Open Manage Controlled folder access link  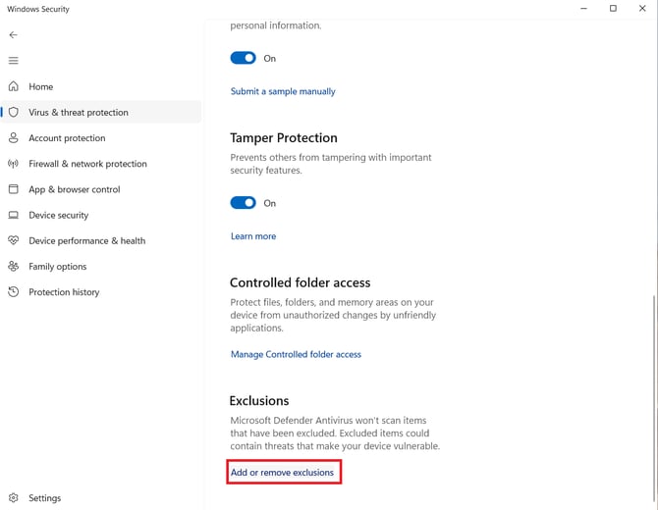pyautogui.click(x=296, y=354)
